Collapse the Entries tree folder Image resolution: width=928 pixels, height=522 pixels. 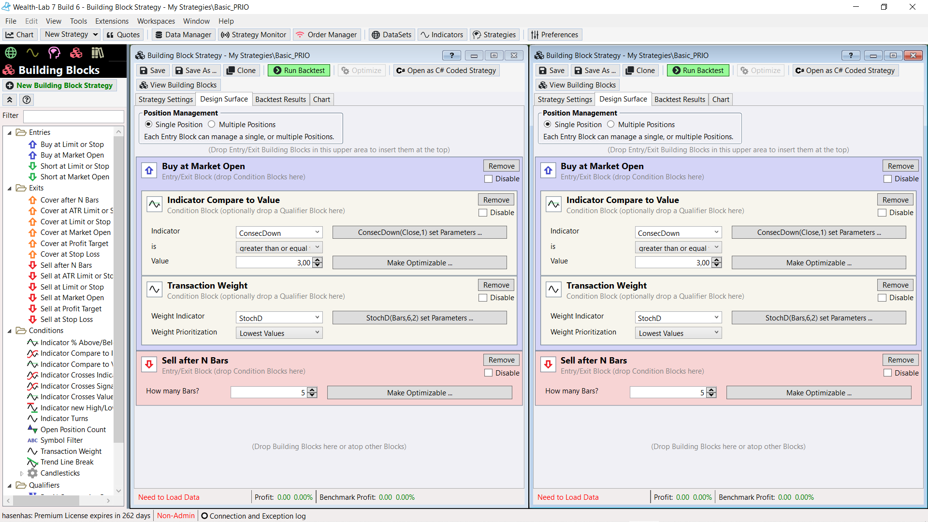point(9,132)
